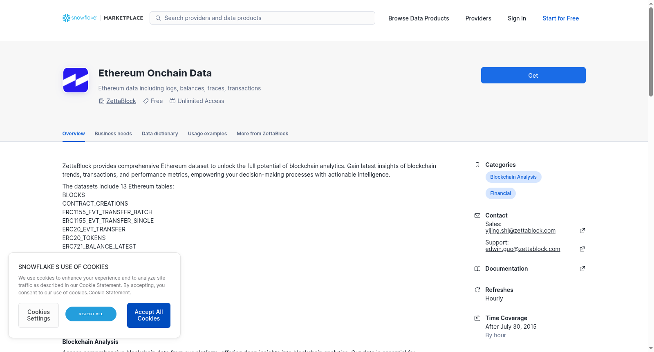Click the ERC721_BALANCE_LATEST table name
This screenshot has width=654, height=352.
pos(99,247)
